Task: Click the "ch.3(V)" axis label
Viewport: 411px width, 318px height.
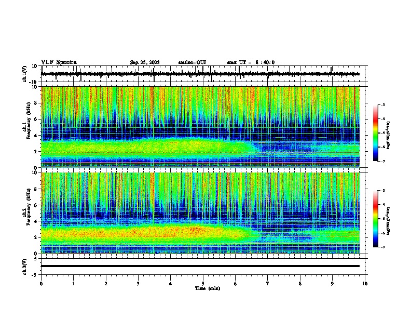Action: [x=25, y=267]
